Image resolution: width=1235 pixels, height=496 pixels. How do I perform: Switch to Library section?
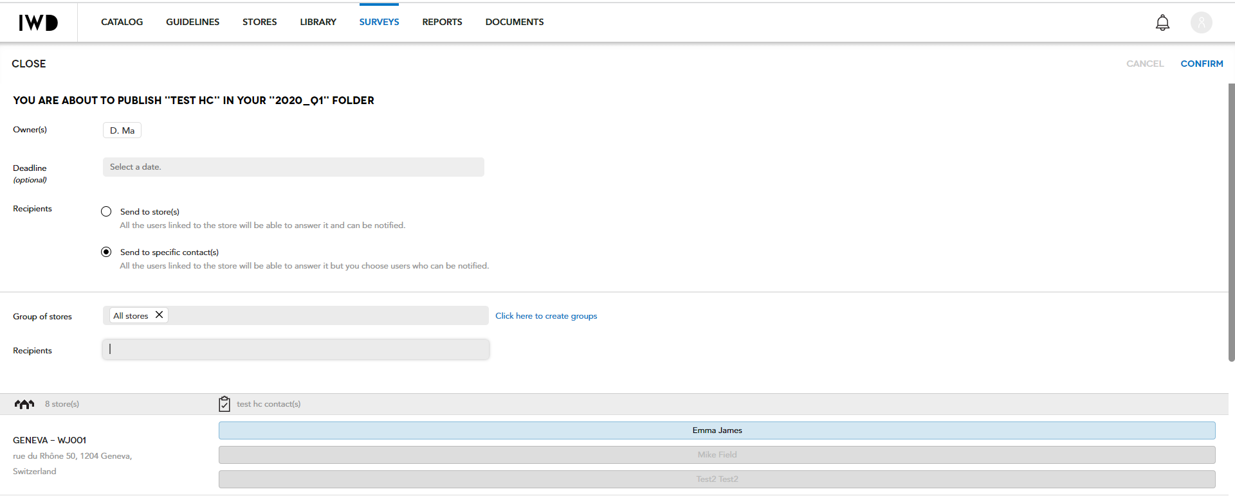pos(318,22)
